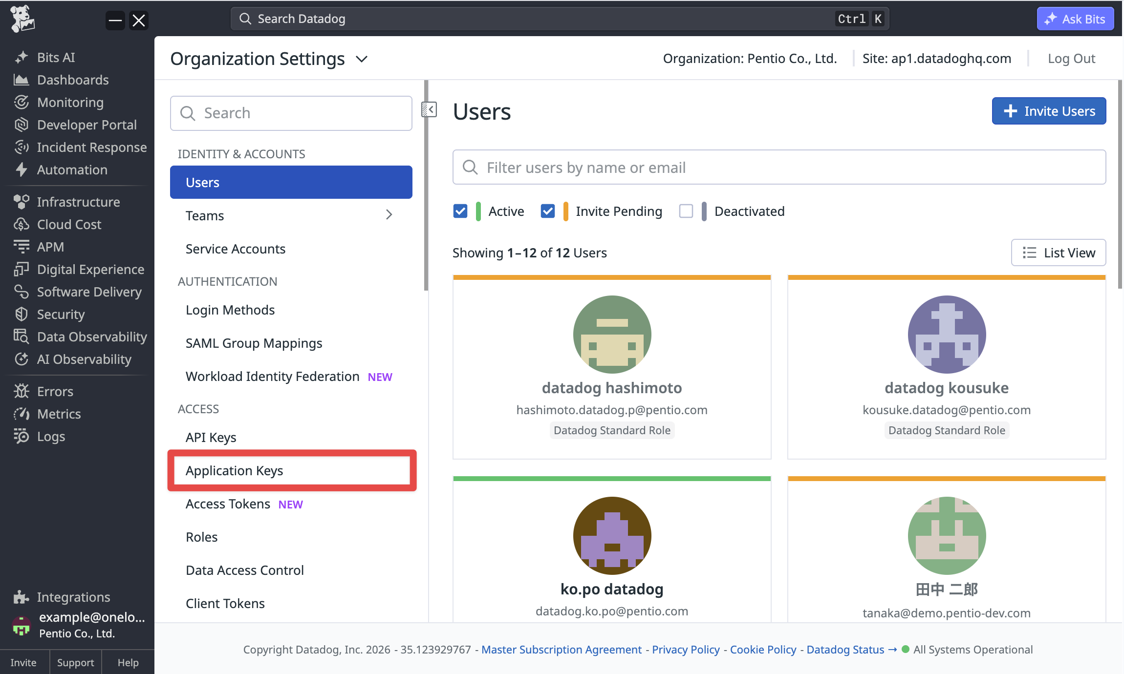
Task: Open AI Observability section
Action: (73, 359)
